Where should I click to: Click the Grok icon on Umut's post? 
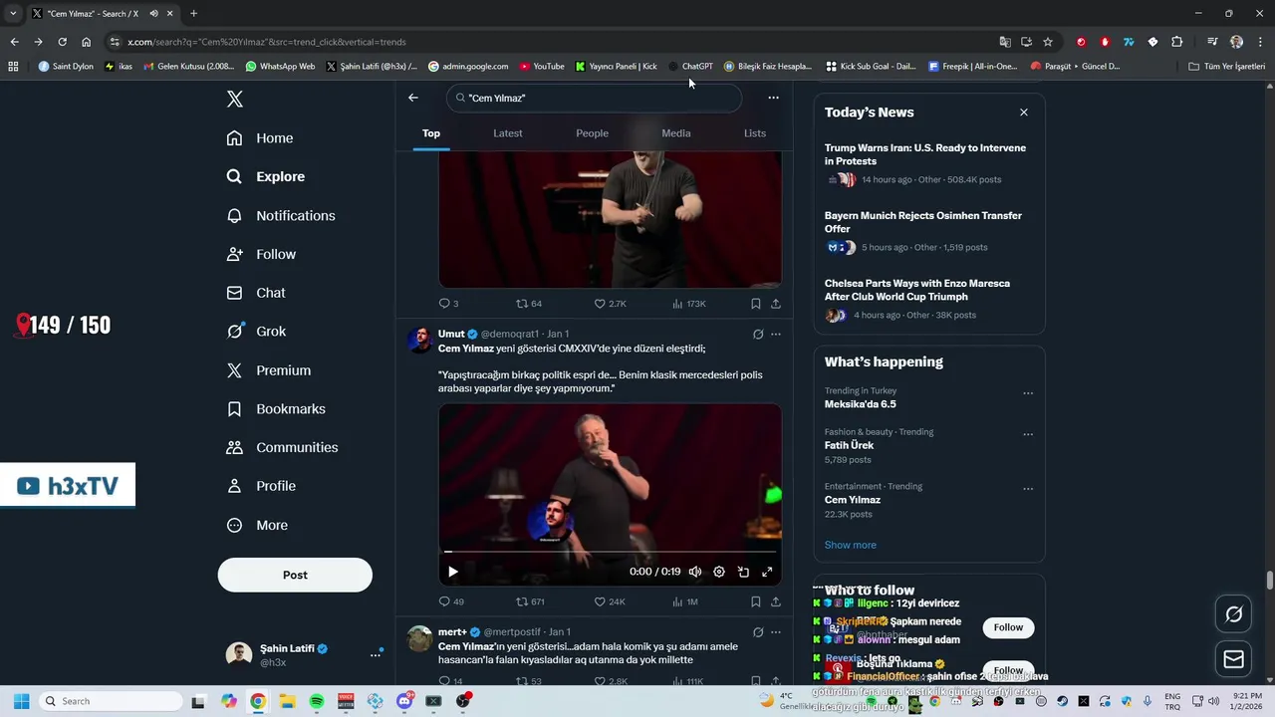click(x=758, y=335)
